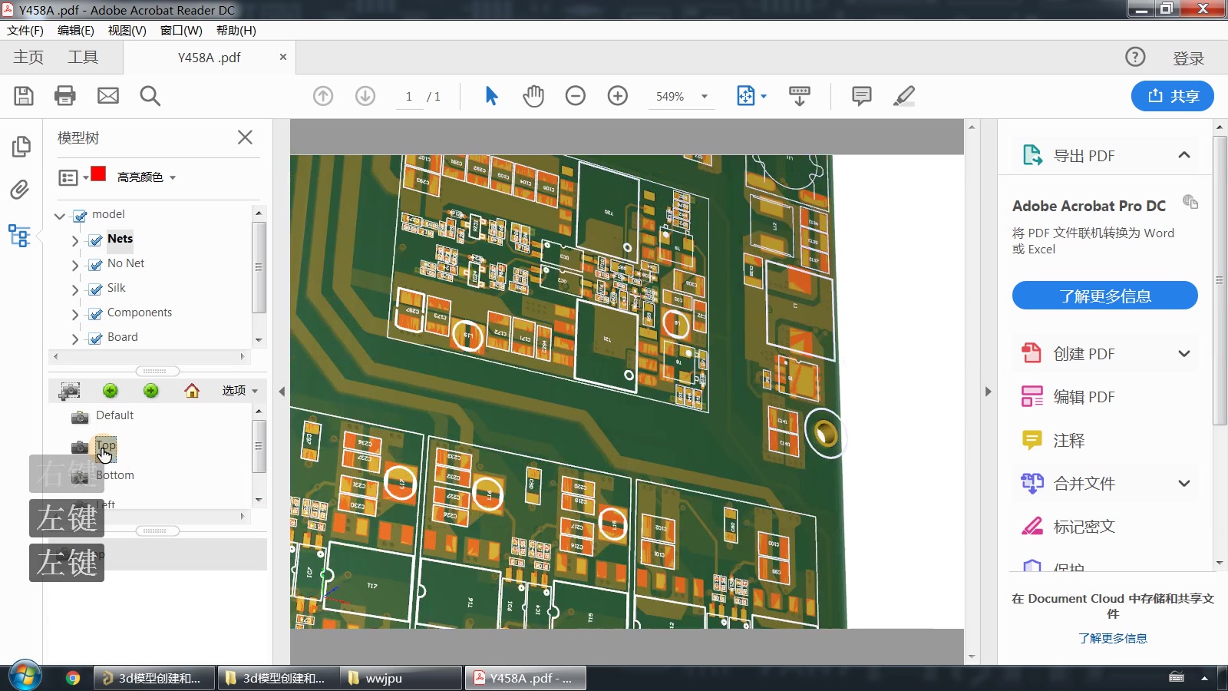This screenshot has width=1228, height=691.
Task: Open the 编辑(E) menu
Action: tap(76, 31)
